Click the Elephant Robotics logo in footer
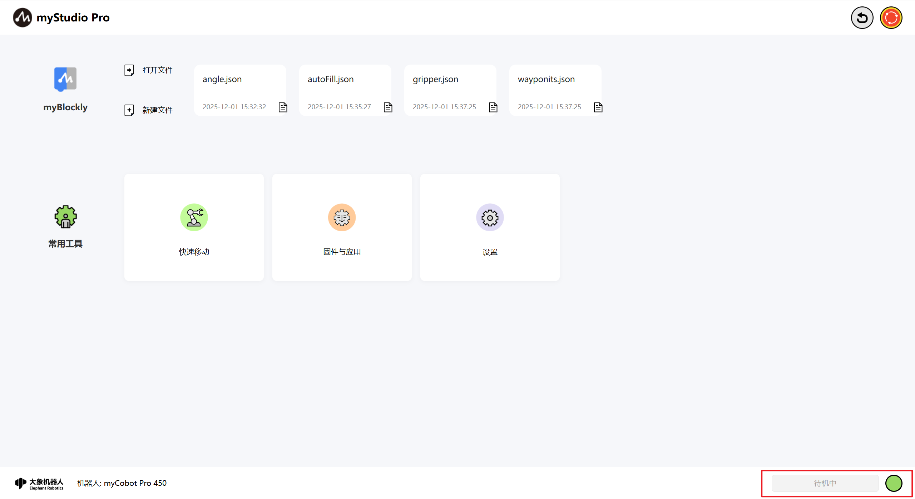The height and width of the screenshot is (499, 915). 39,483
